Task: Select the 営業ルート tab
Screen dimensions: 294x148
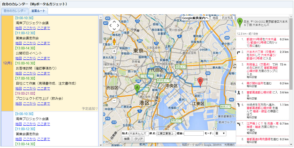Action: 38,11
